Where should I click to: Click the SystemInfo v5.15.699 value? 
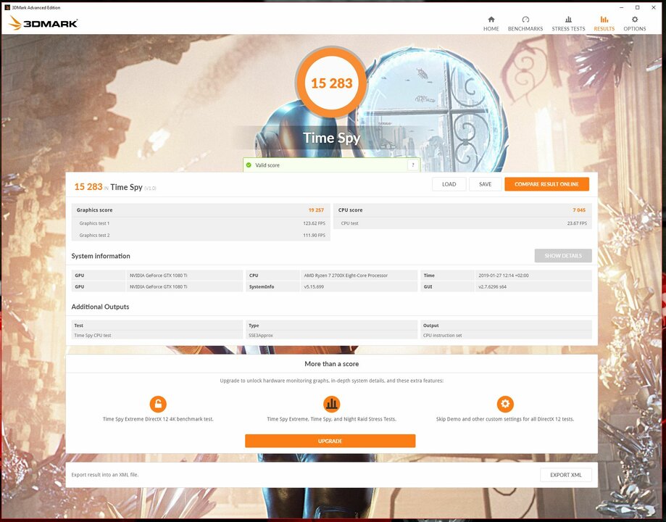(314, 287)
